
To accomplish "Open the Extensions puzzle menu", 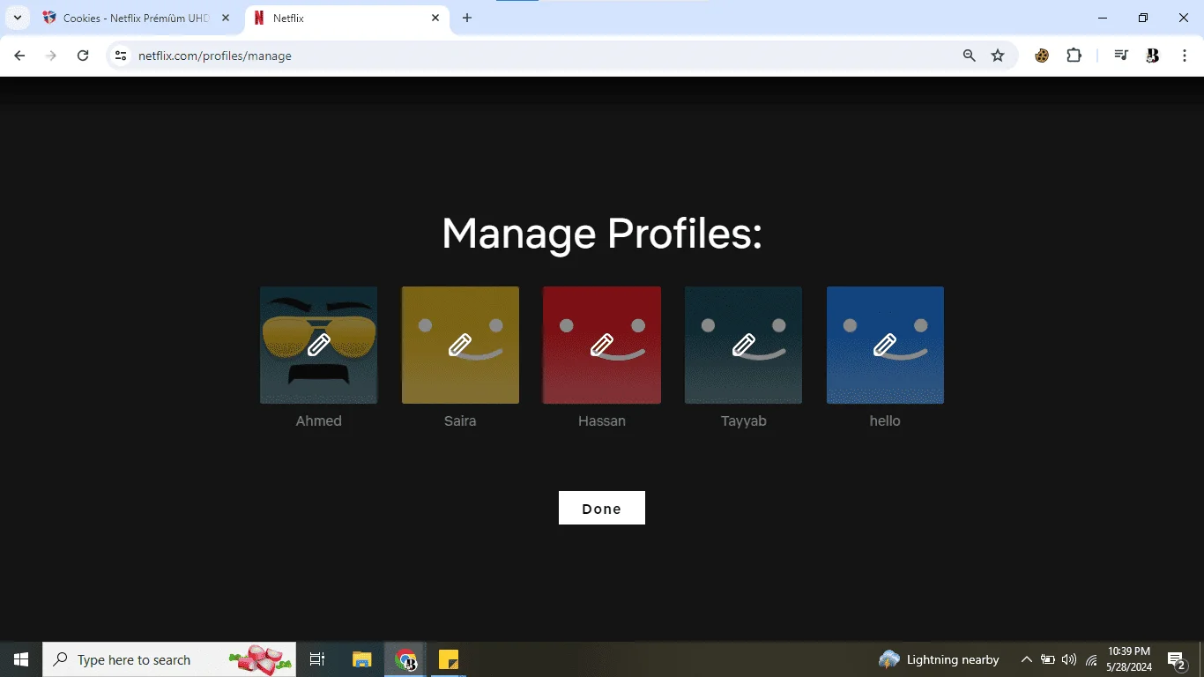I will (x=1074, y=56).
